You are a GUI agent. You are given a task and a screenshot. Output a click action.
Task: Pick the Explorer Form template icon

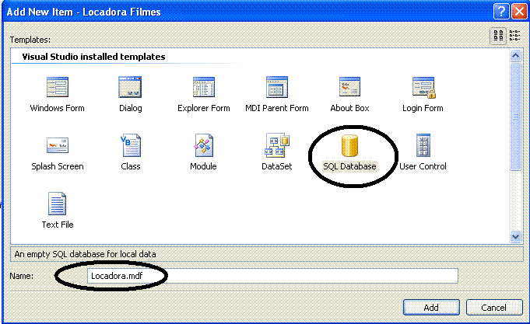[204, 87]
